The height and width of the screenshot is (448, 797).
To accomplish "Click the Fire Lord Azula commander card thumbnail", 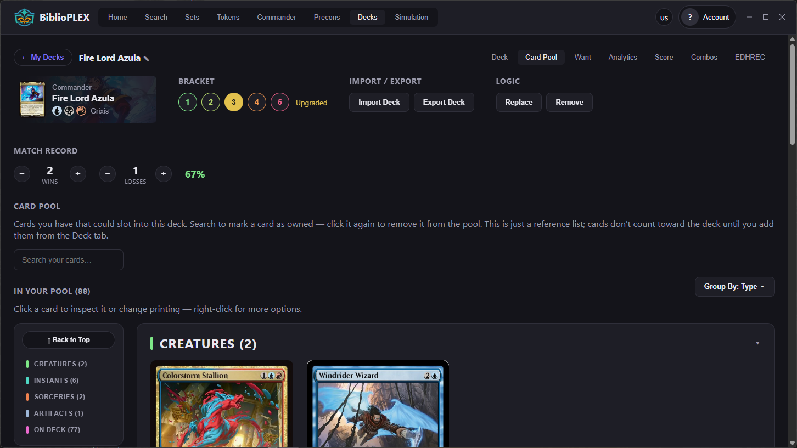I will pyautogui.click(x=32, y=99).
